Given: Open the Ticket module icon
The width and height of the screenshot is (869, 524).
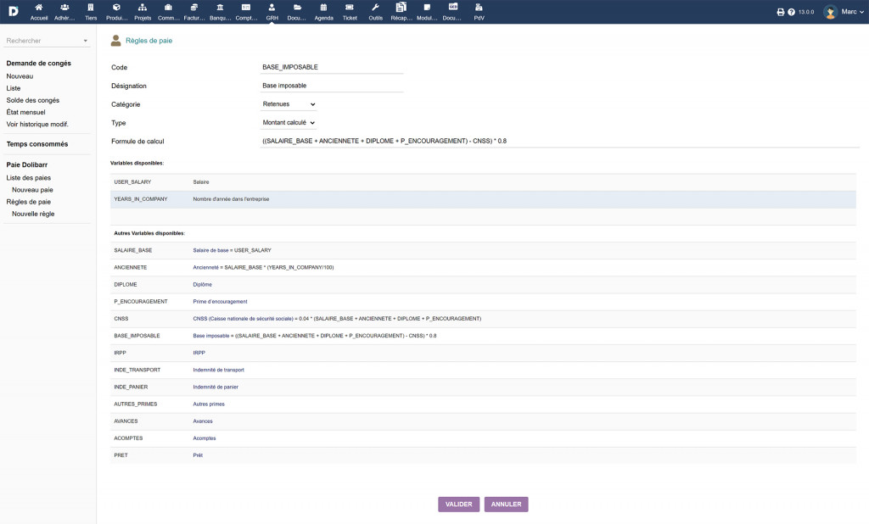Looking at the screenshot, I should point(350,11).
